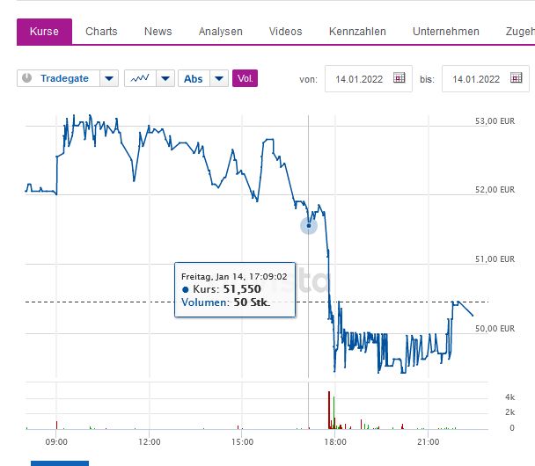Click the line chart type icon
Screen dimensions: 535x466
point(140,78)
